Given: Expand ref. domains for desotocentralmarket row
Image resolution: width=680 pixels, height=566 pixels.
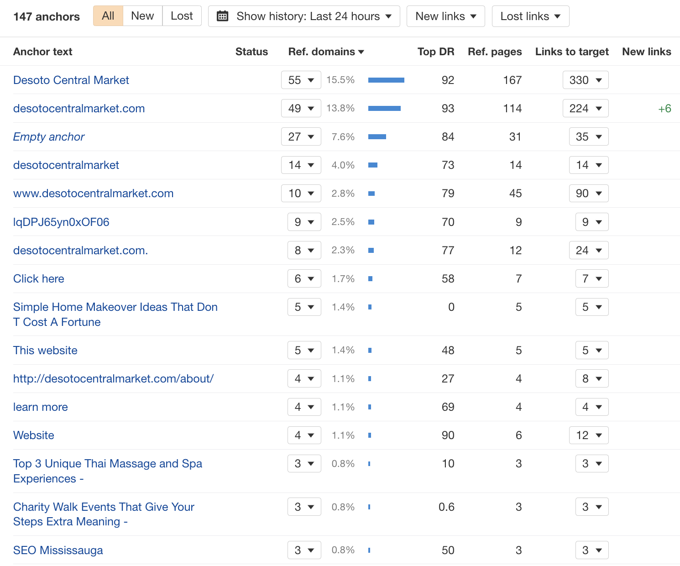Looking at the screenshot, I should pos(301,165).
